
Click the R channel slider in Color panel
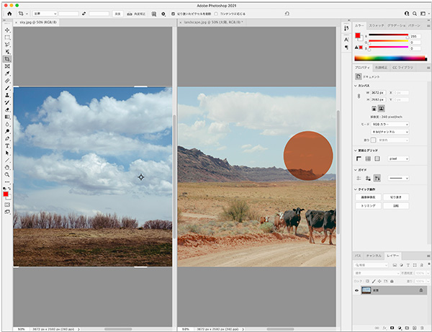tap(389, 36)
